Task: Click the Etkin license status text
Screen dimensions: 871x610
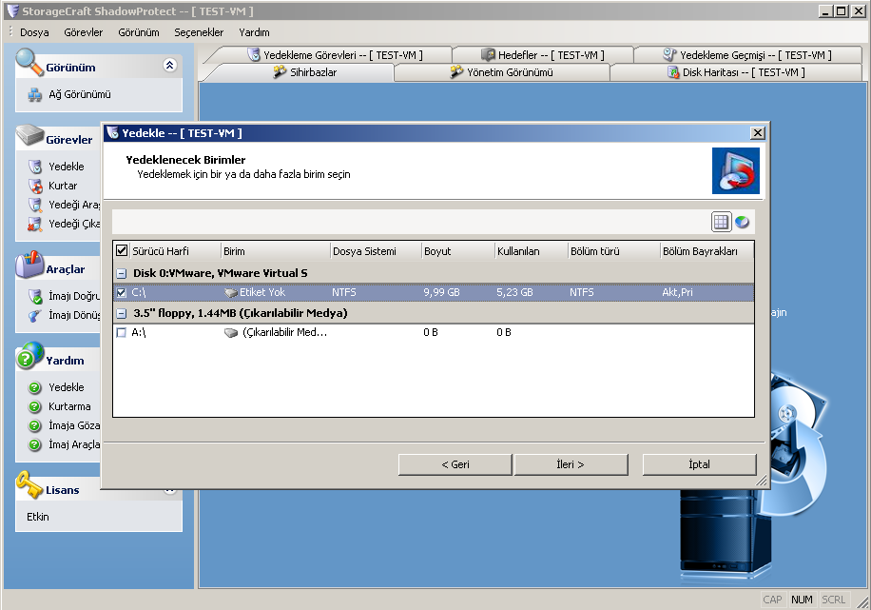Action: [x=38, y=517]
